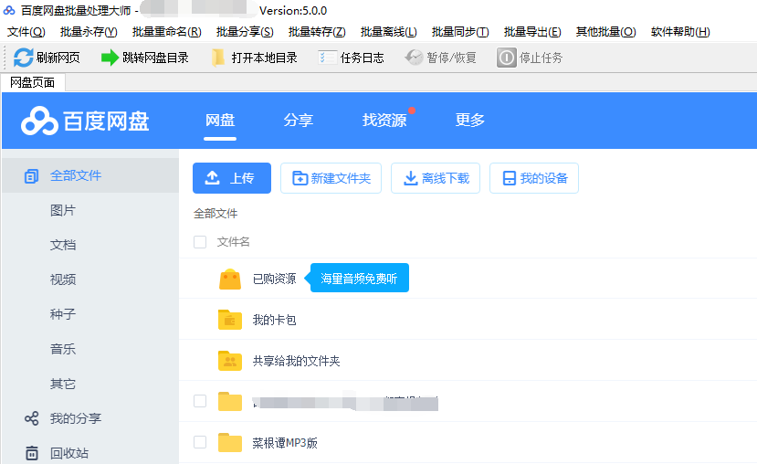Open the 菜根谭MP3版 folder name
The image size is (757, 464).
point(285,443)
